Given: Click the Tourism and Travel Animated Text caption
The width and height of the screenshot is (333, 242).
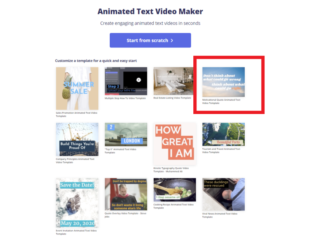Looking at the screenshot, I should point(221,151).
